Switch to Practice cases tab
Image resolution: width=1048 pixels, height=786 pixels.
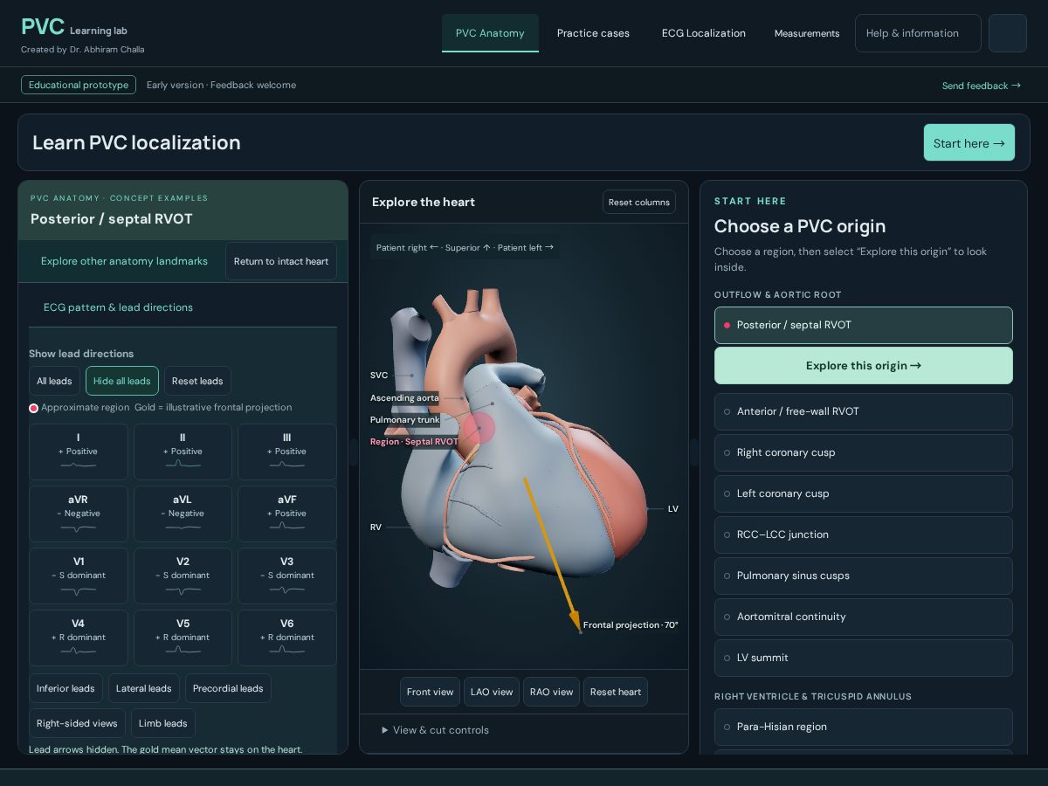click(x=593, y=33)
